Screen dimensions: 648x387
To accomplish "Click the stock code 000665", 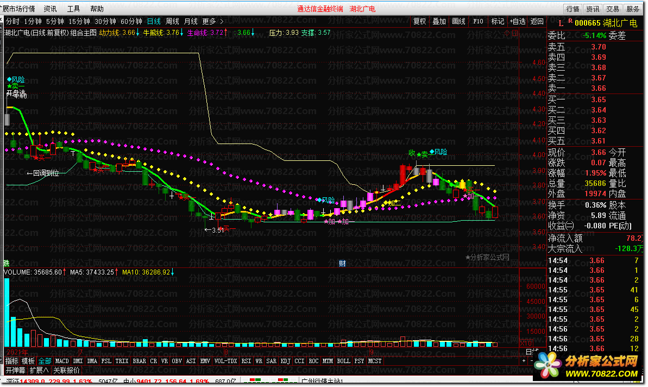I will (x=587, y=23).
